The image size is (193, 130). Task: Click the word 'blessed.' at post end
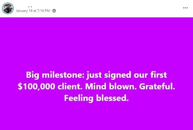[112, 98]
